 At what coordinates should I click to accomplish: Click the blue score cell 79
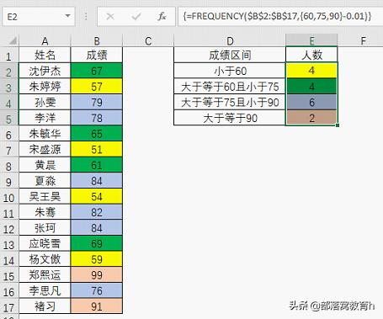[97, 102]
